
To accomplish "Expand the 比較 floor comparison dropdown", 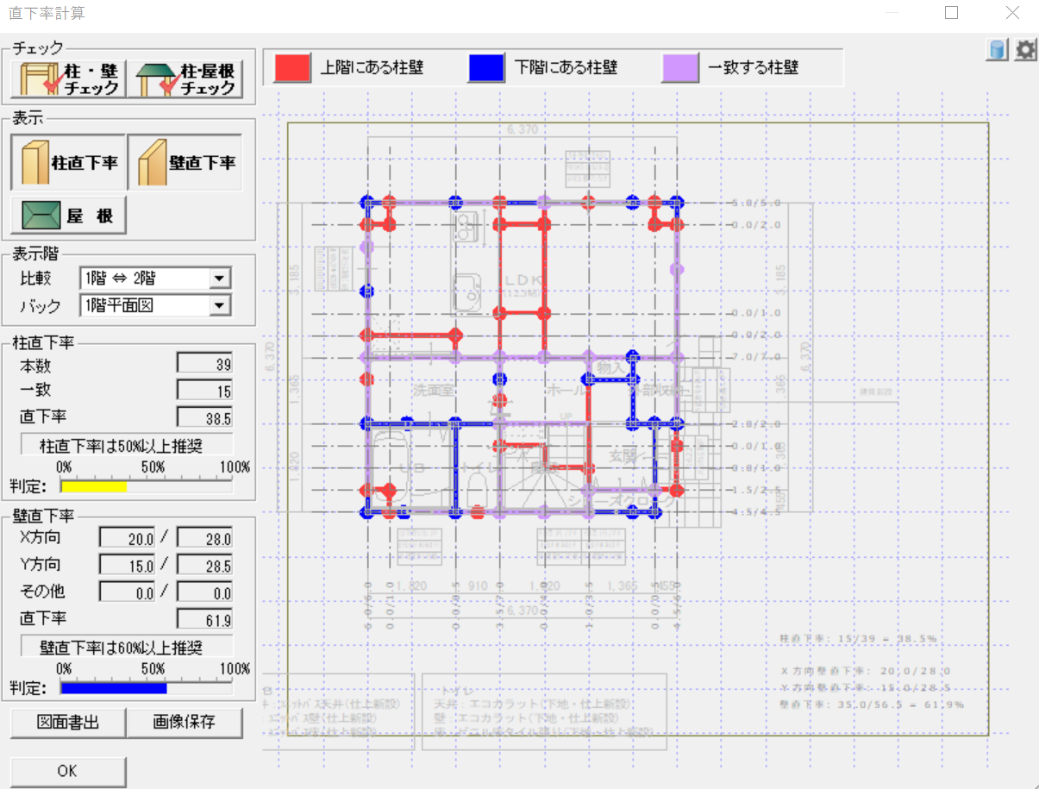I will click(221, 279).
